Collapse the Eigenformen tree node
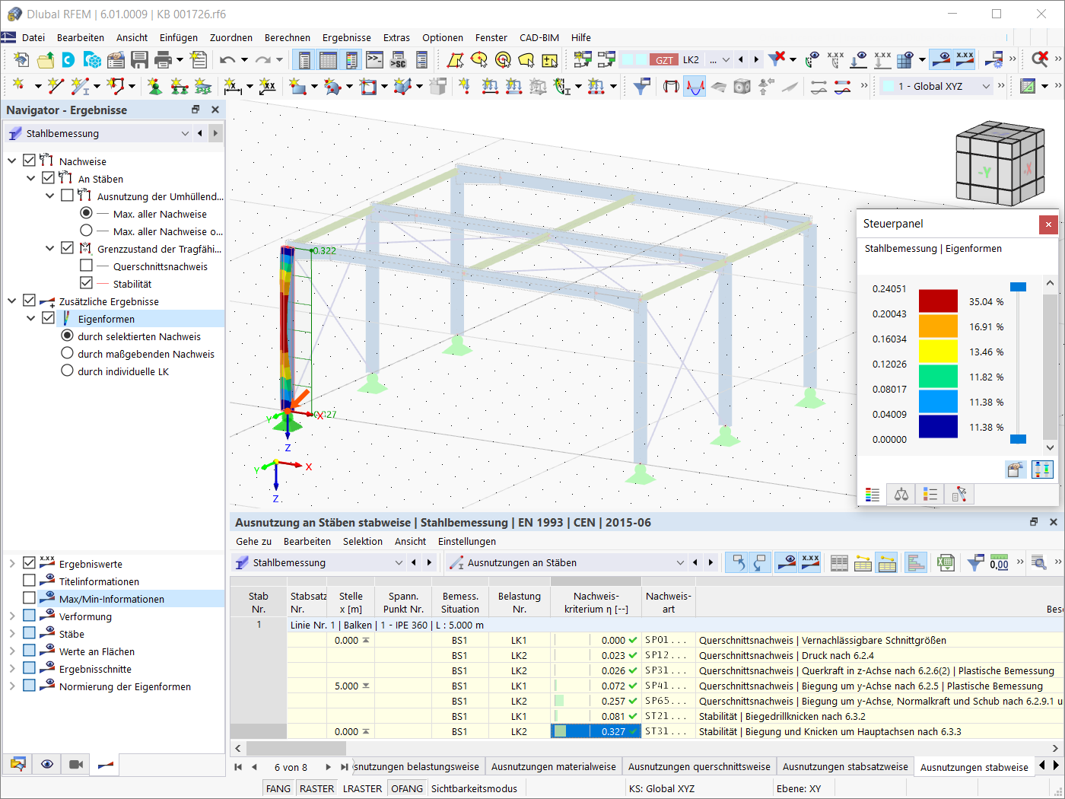 pos(30,319)
